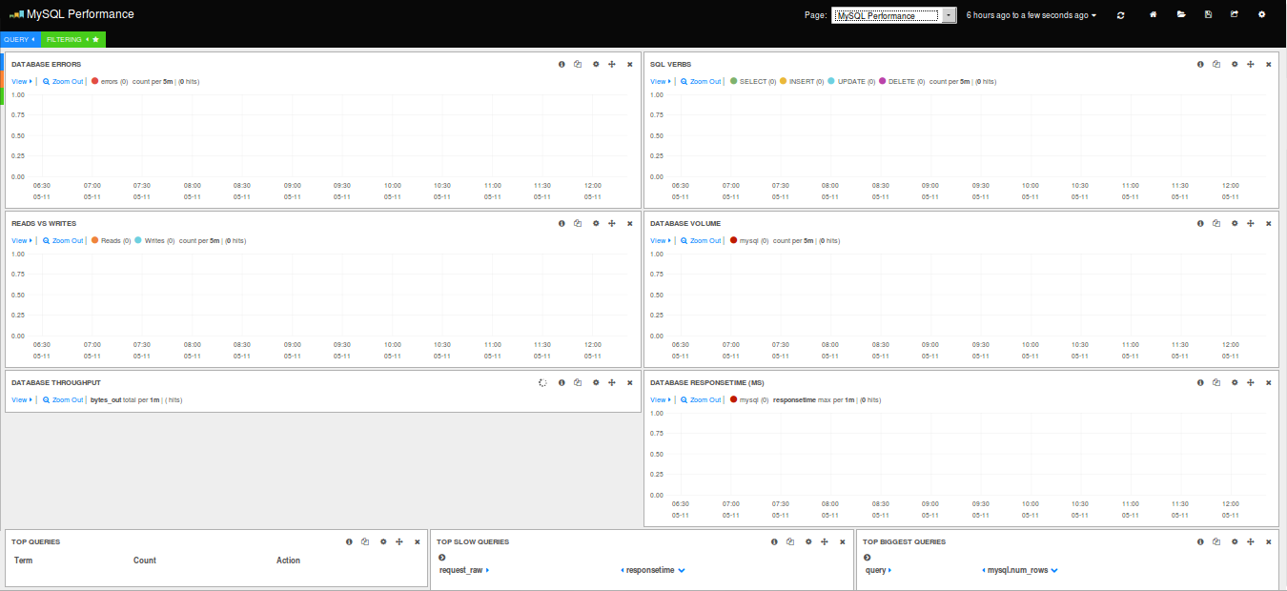Go to the home dashboard icon

[1154, 15]
